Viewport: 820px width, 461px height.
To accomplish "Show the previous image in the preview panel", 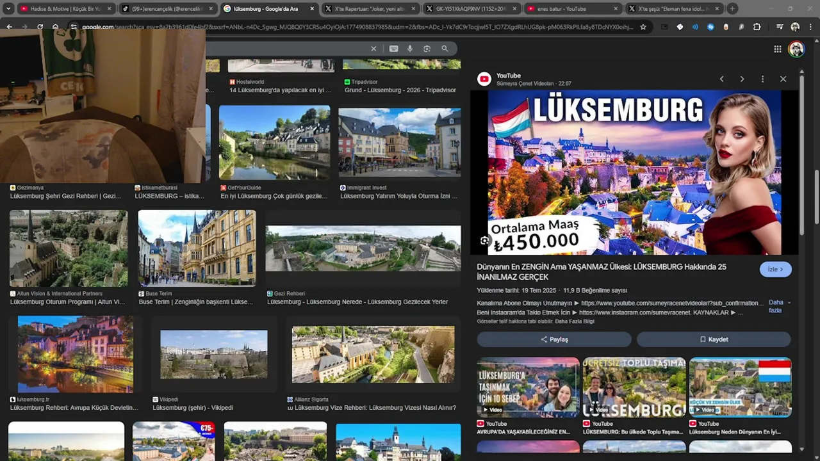I will (721, 79).
